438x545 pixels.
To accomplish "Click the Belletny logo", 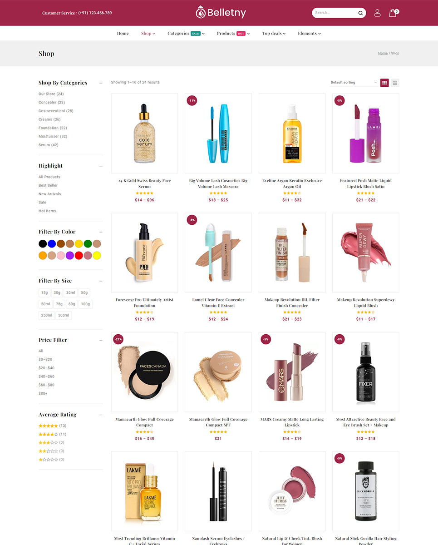I will pyautogui.click(x=221, y=12).
